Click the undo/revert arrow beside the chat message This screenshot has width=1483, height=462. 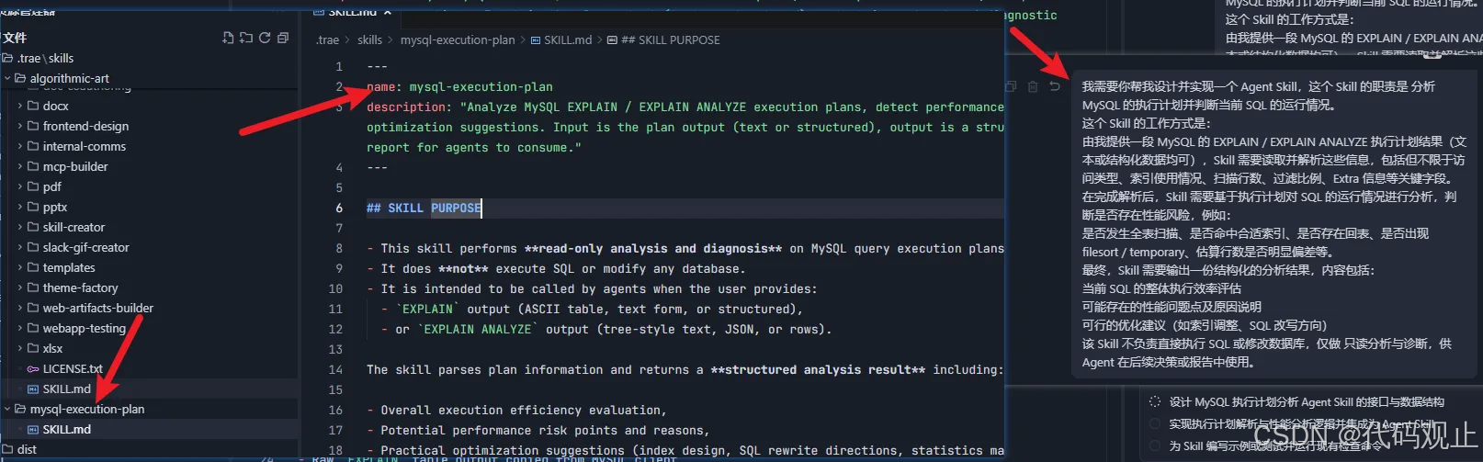pos(1055,86)
